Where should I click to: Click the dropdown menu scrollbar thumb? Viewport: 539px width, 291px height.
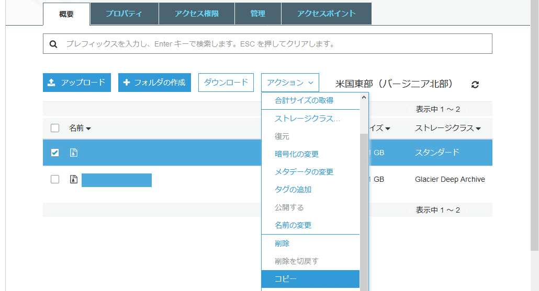pyautogui.click(x=364, y=212)
